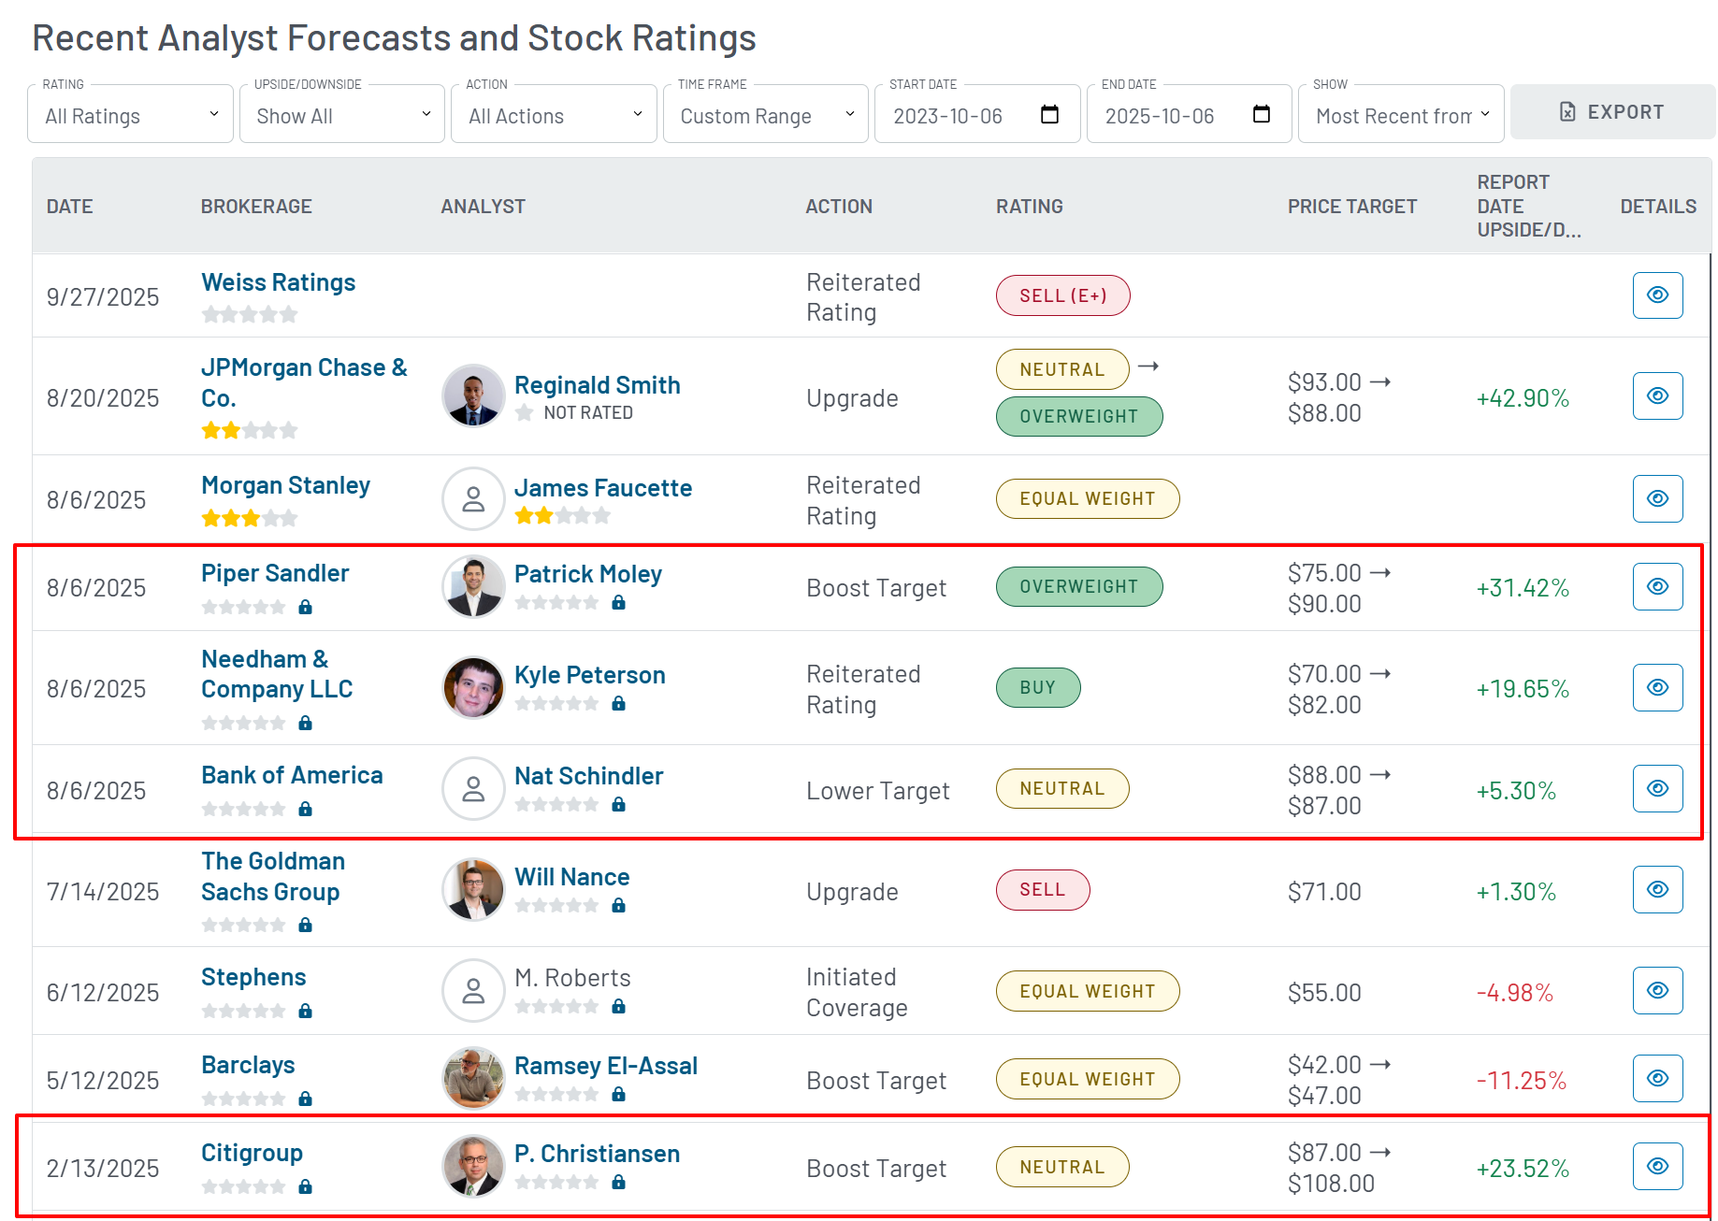
Task: Click lock icon under Needham & Company LLC
Action: [305, 724]
